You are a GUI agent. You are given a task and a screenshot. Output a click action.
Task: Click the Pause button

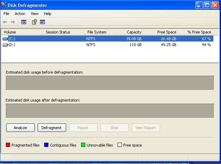83,128
